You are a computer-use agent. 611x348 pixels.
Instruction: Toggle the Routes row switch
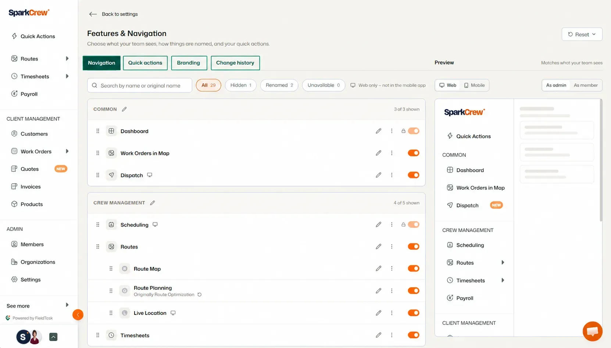coord(414,246)
